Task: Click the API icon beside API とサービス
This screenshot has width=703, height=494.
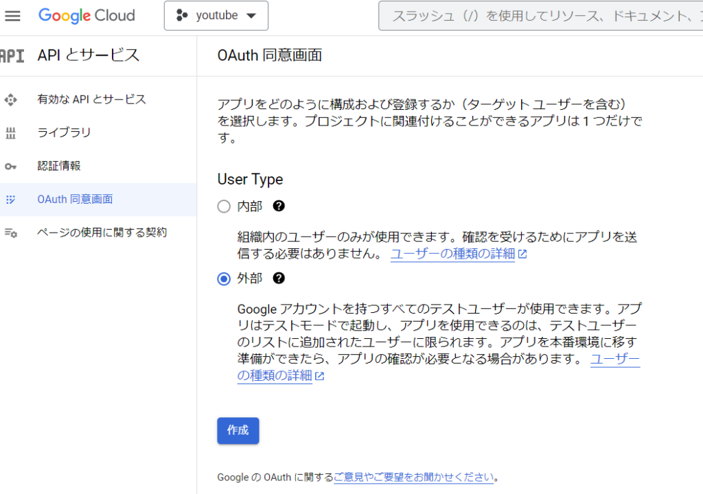Action: (x=12, y=56)
